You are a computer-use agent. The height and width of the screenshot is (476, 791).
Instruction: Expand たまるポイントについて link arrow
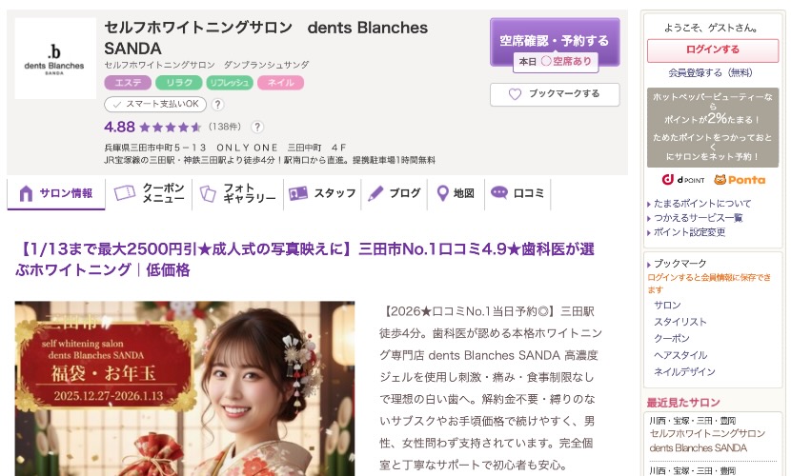point(649,204)
